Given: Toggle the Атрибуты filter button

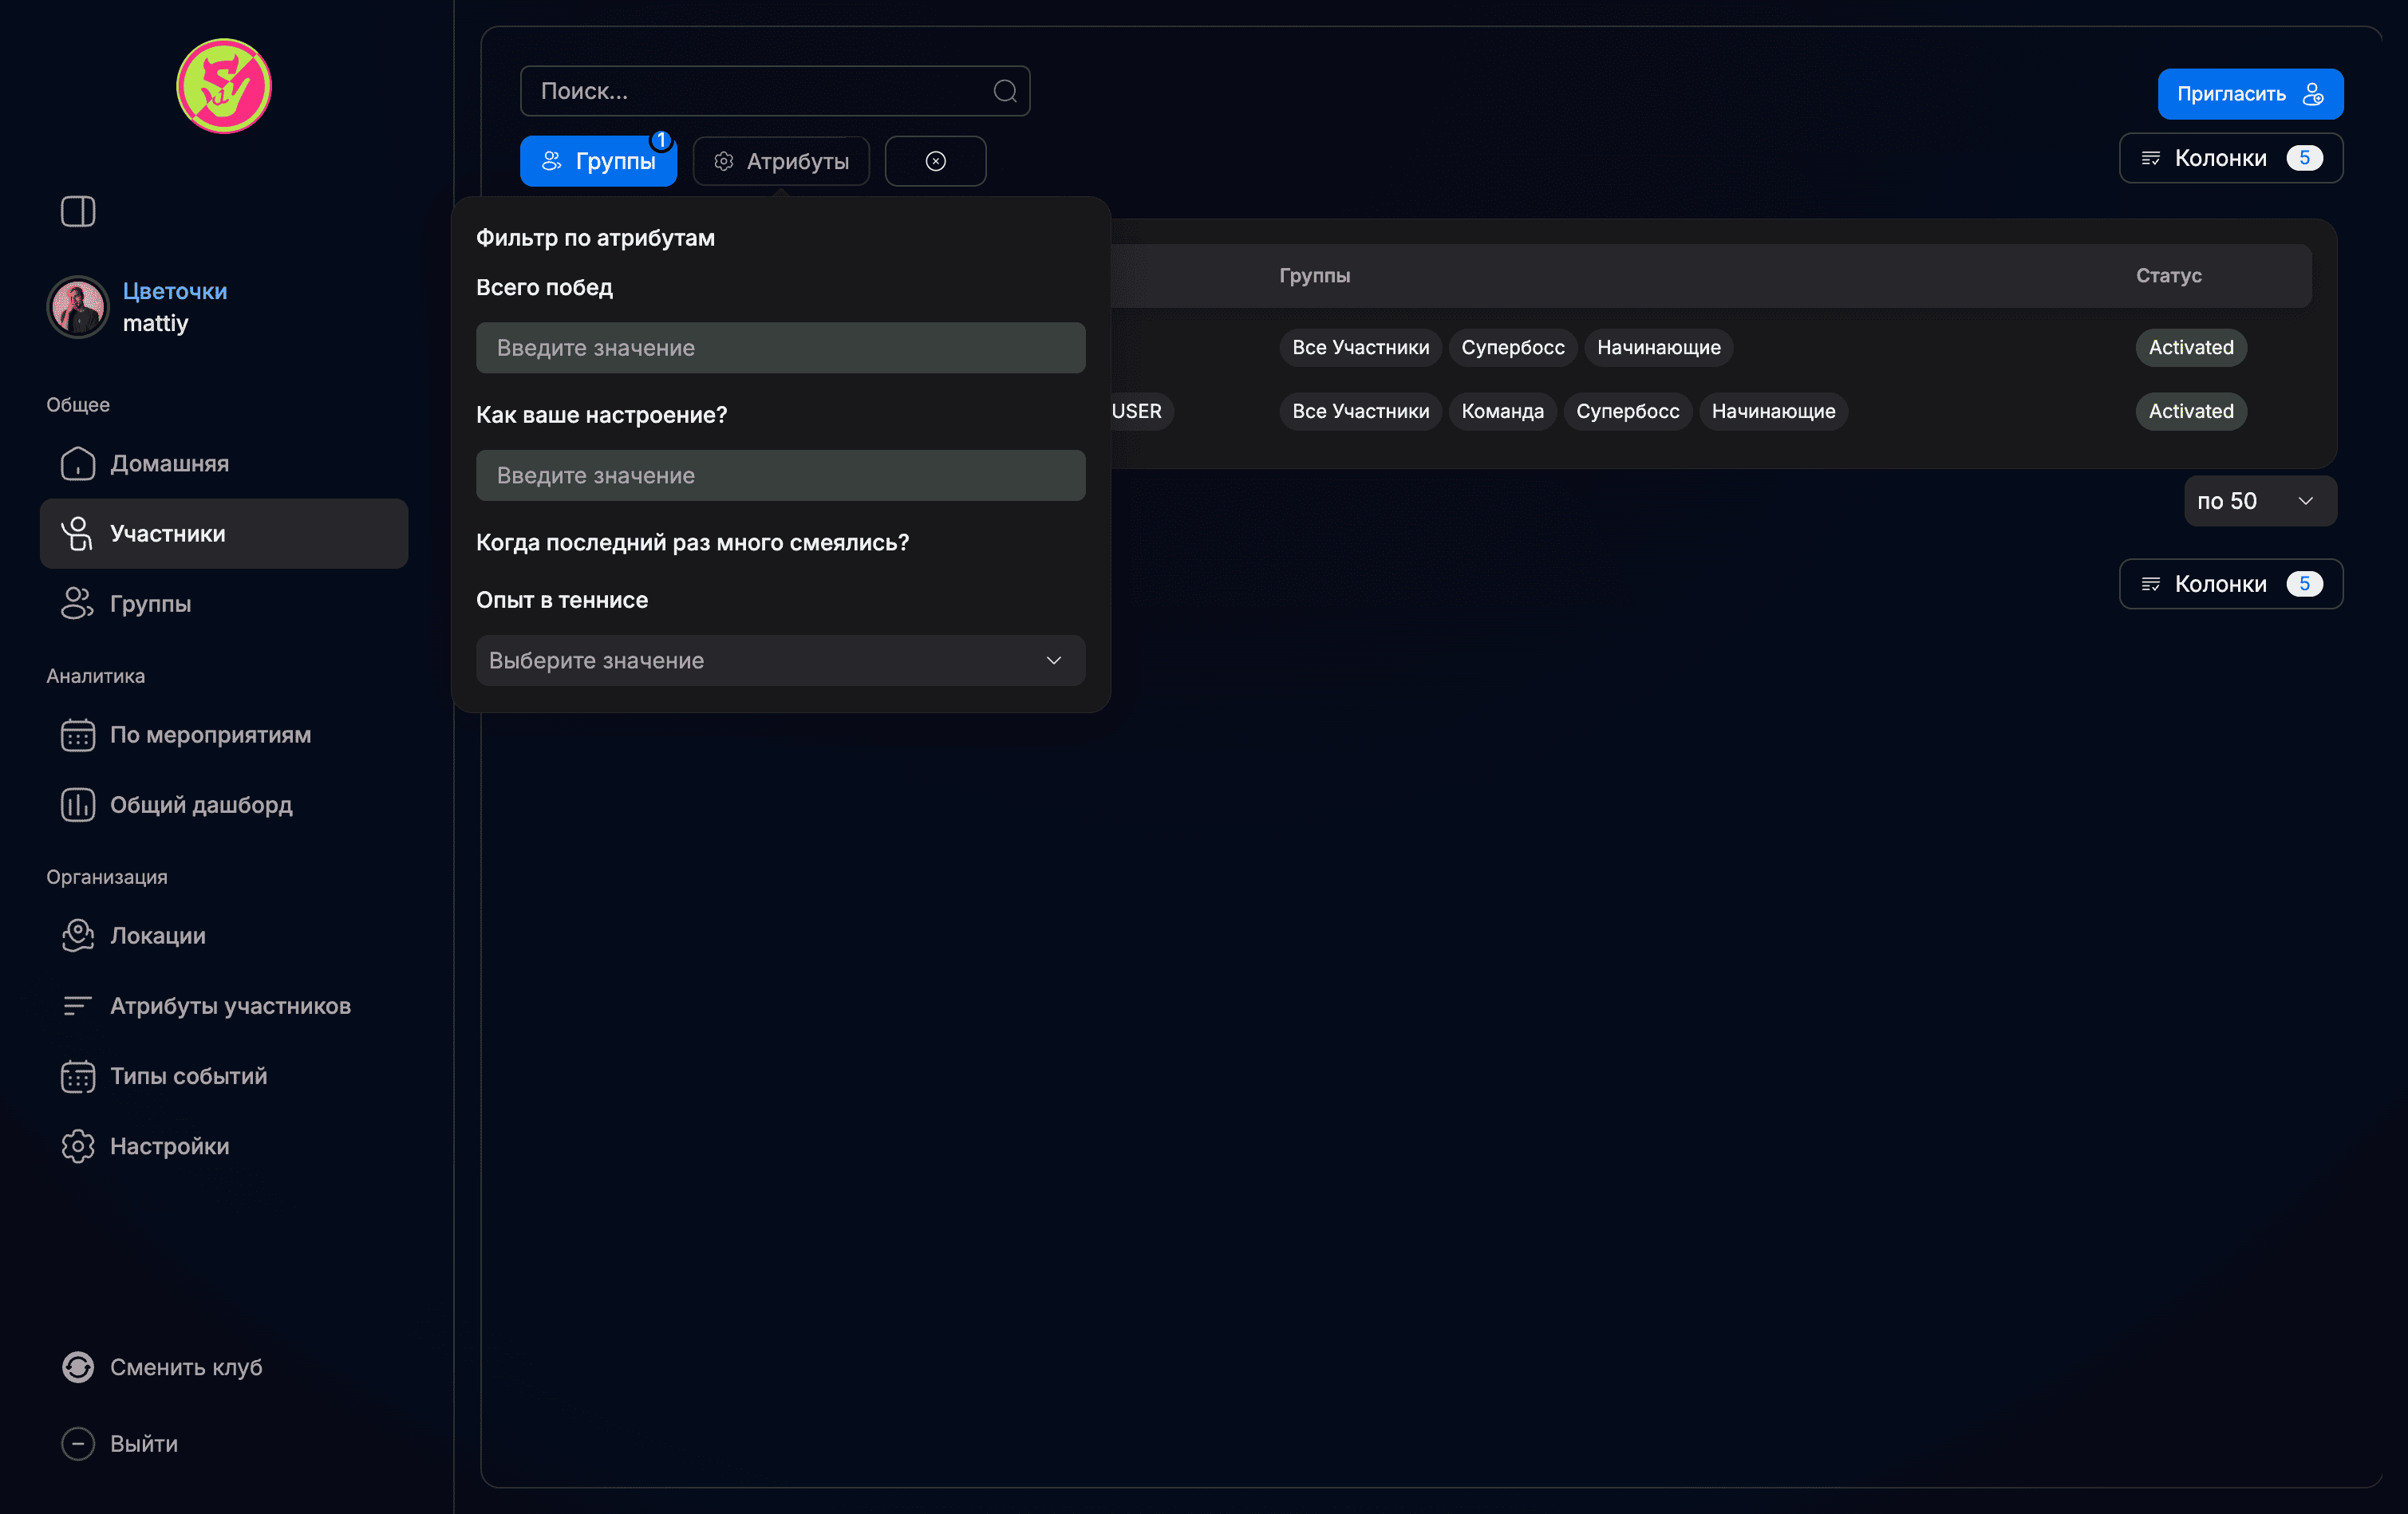Looking at the screenshot, I should pyautogui.click(x=781, y=161).
